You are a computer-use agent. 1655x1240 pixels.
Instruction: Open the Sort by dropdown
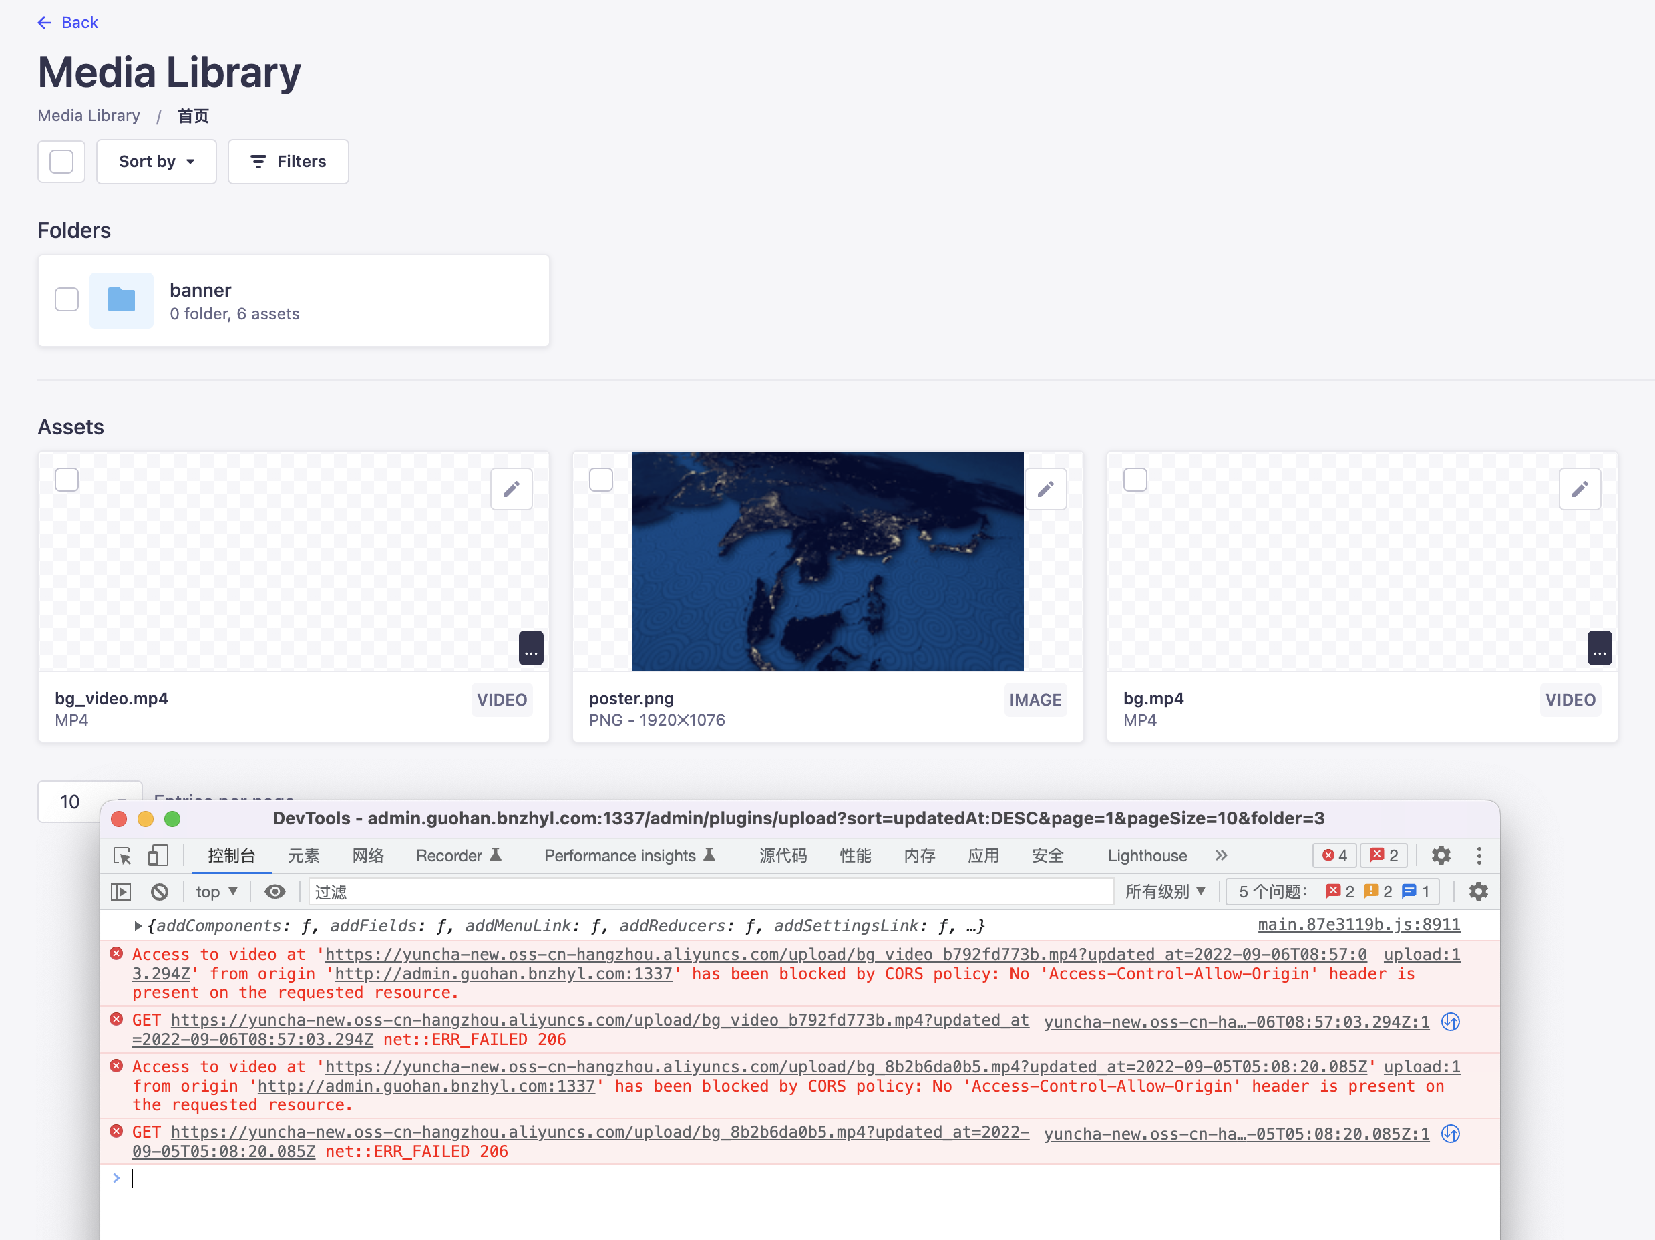(x=156, y=162)
